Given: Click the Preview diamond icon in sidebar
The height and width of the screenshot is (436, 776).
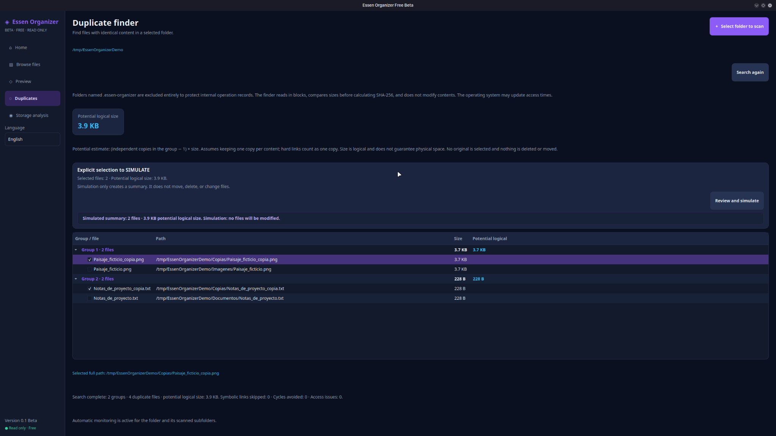Looking at the screenshot, I should (x=11, y=82).
